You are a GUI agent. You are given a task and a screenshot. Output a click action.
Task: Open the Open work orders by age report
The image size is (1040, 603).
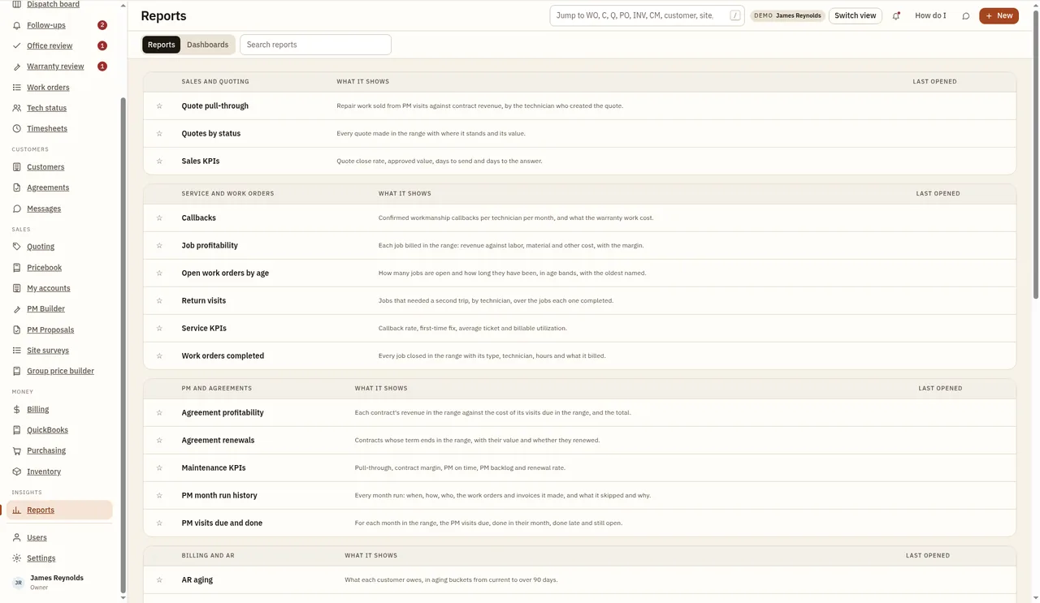(x=225, y=274)
